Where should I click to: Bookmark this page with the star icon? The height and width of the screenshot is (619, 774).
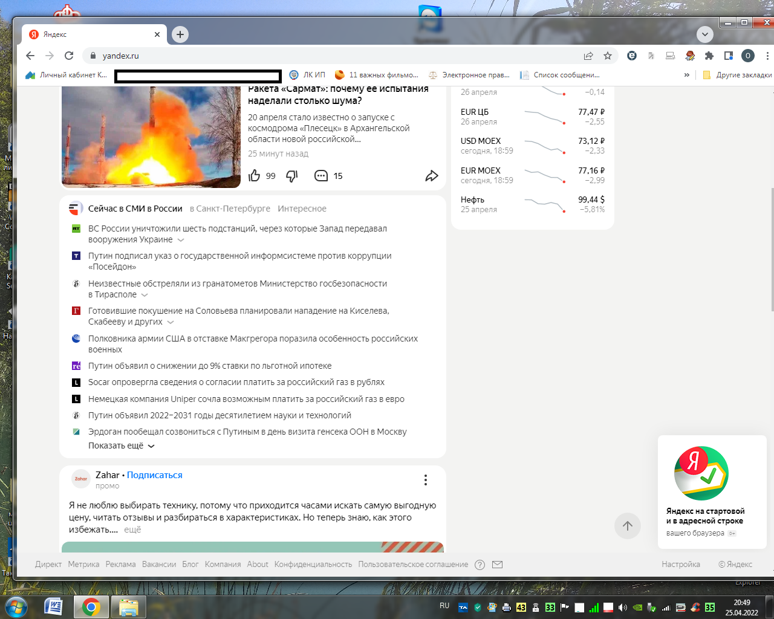pos(608,56)
